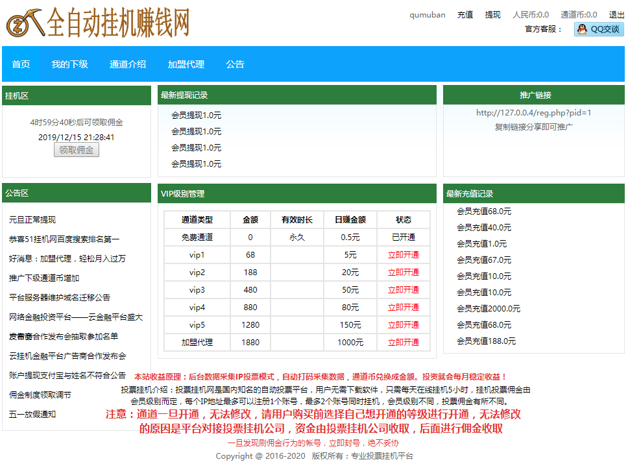Click the 最新提现记录 panel header
The width and height of the screenshot is (628, 462).
296,95
